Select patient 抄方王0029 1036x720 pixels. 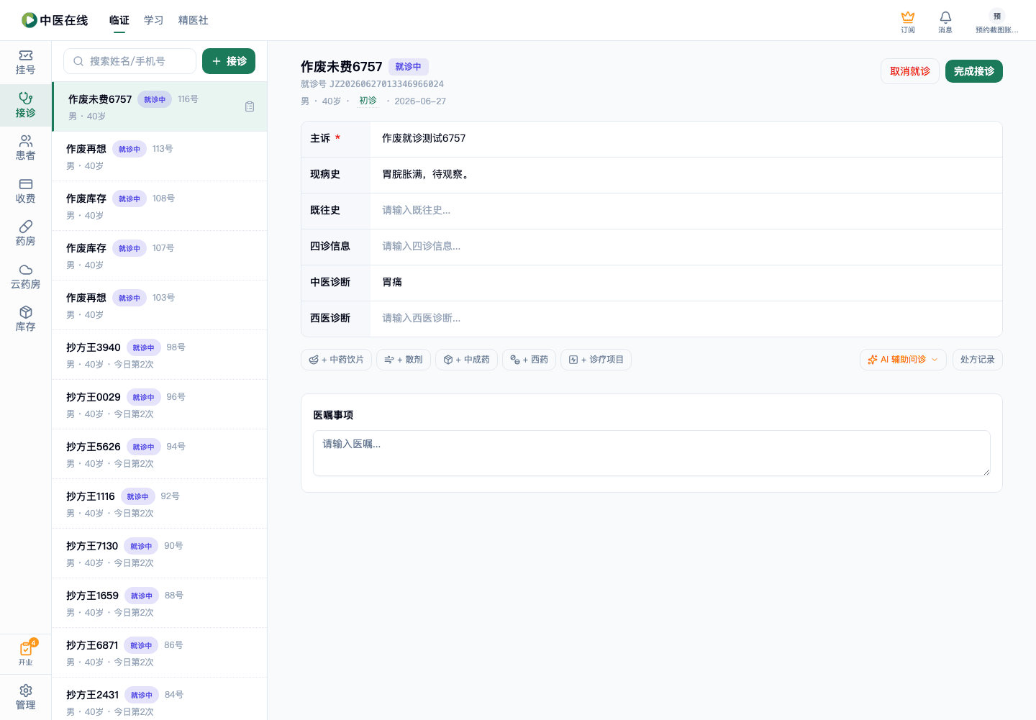tap(160, 404)
